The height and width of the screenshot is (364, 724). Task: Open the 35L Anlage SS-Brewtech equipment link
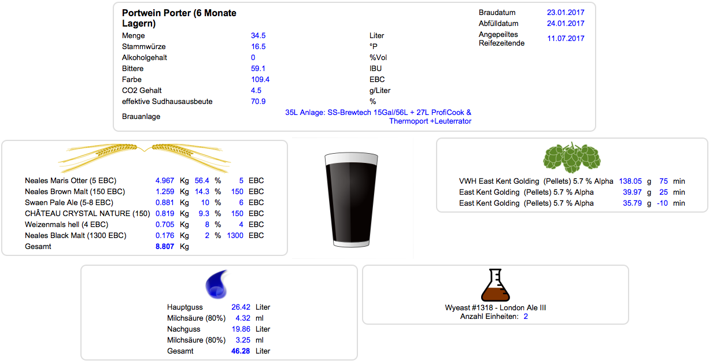tap(378, 117)
